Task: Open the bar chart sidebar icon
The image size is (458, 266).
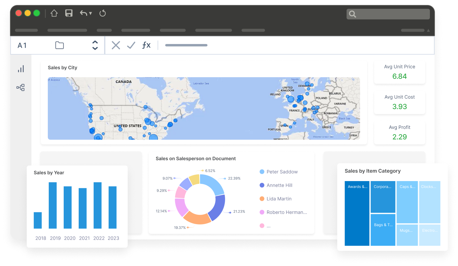Action: pos(21,69)
